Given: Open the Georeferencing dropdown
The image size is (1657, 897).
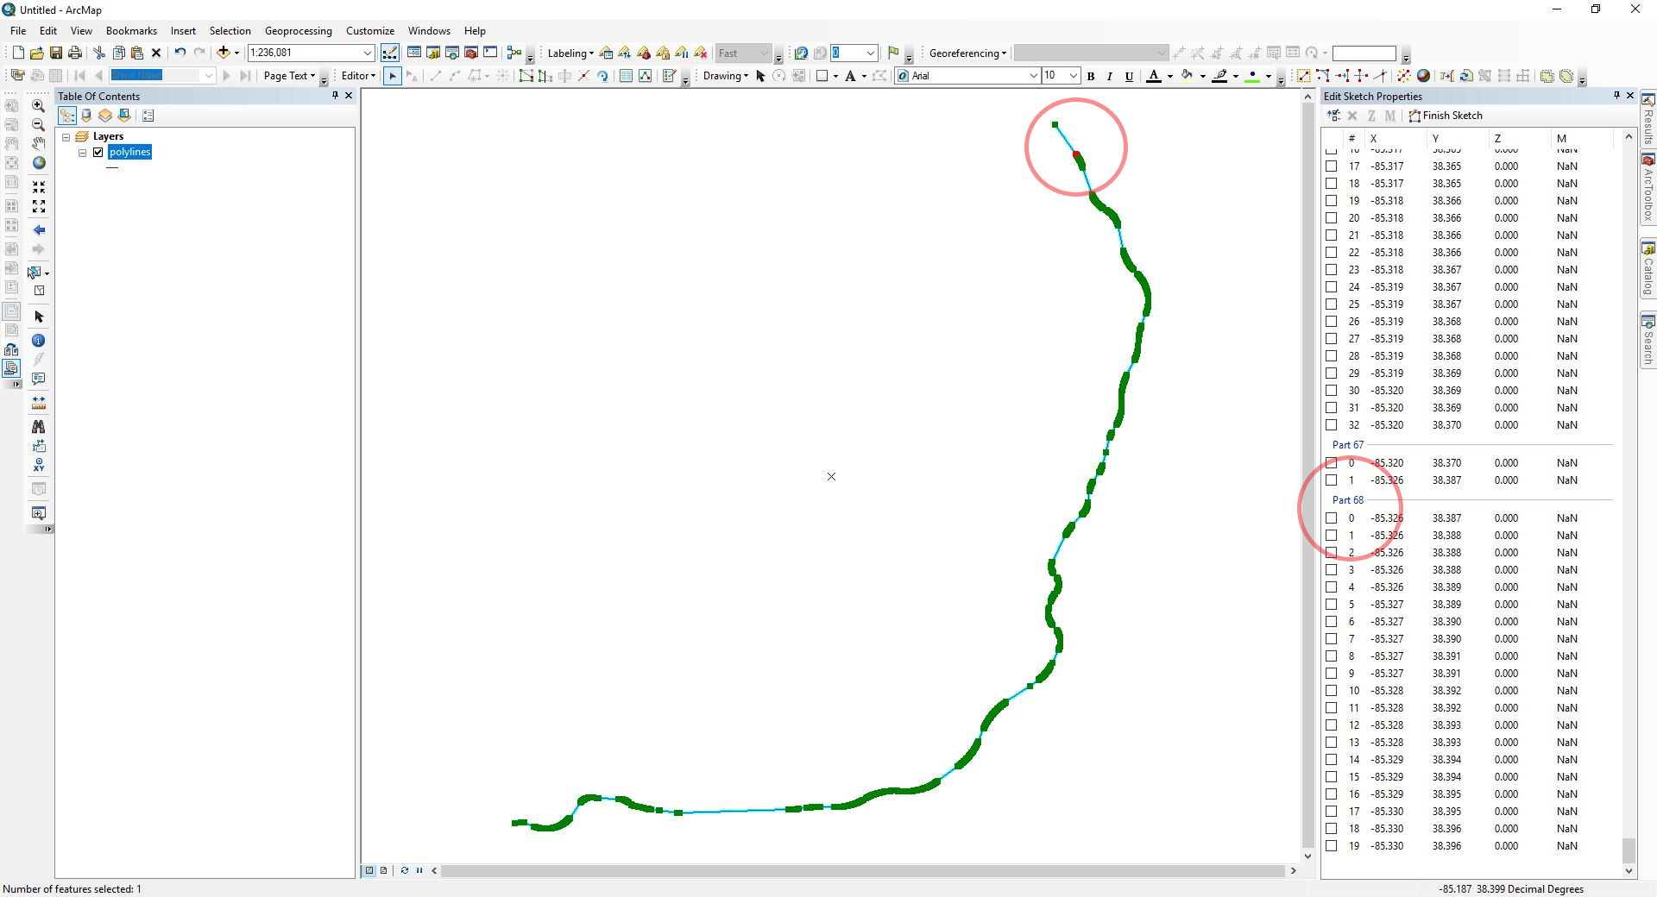Looking at the screenshot, I should 967,53.
